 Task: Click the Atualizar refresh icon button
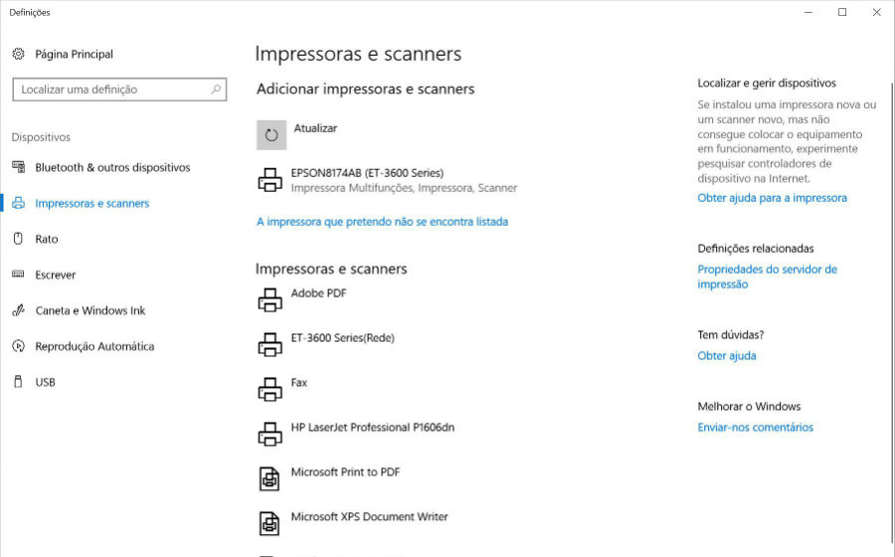pos(271,134)
